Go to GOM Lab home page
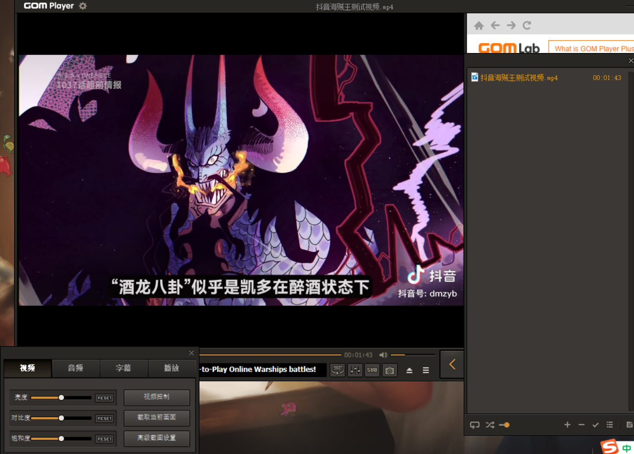The image size is (634, 454). 479,25
